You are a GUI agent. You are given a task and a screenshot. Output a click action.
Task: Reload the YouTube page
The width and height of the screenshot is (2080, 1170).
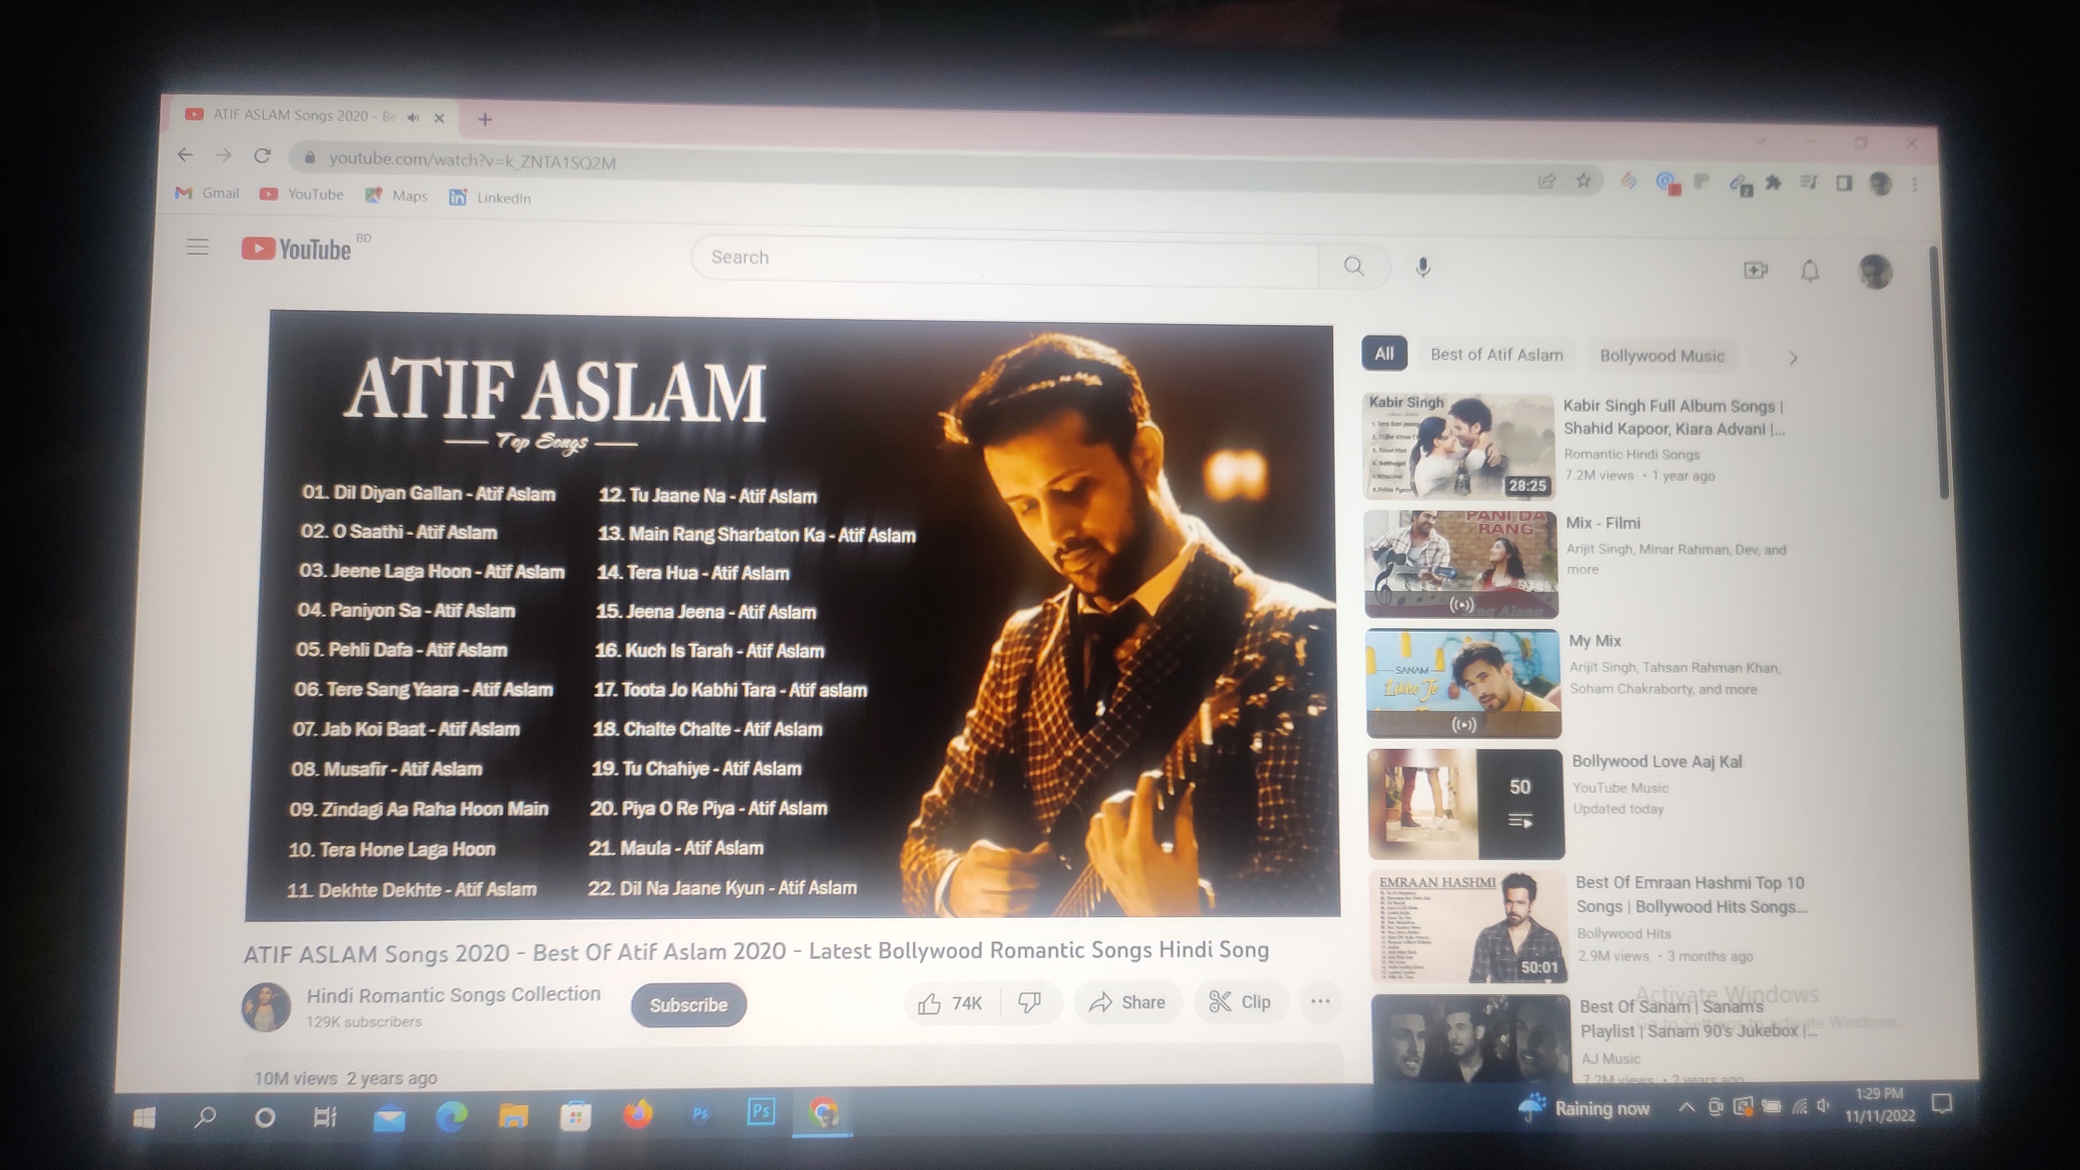(x=263, y=156)
